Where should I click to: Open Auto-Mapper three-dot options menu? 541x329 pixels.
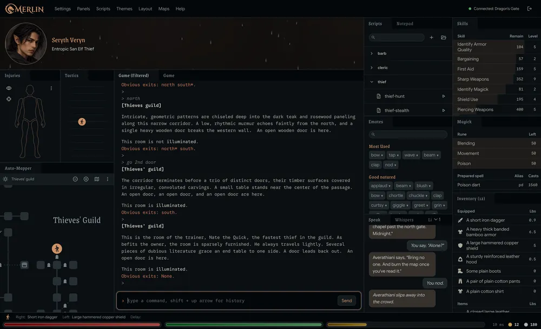click(108, 179)
